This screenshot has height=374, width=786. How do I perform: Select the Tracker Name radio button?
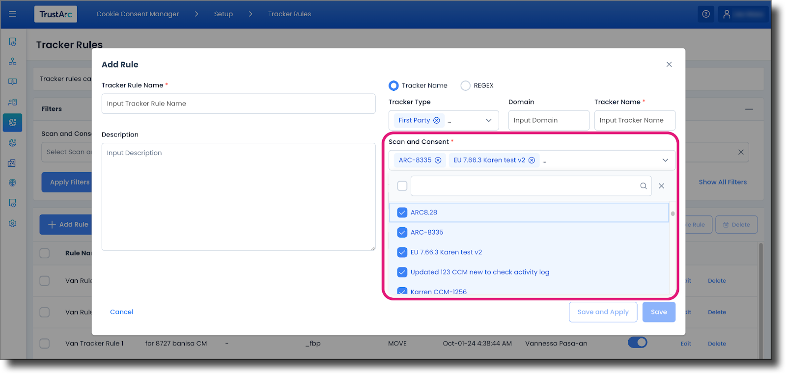point(393,85)
